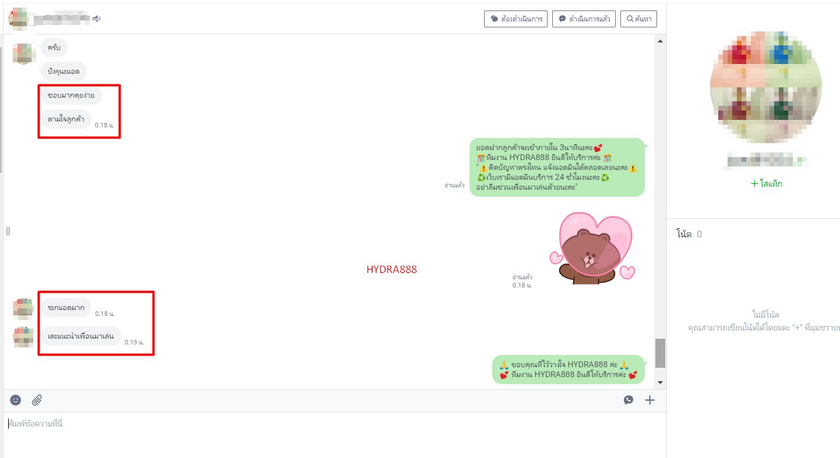Click the contact avatar in chat header
The width and height of the screenshot is (840, 458).
18,19
